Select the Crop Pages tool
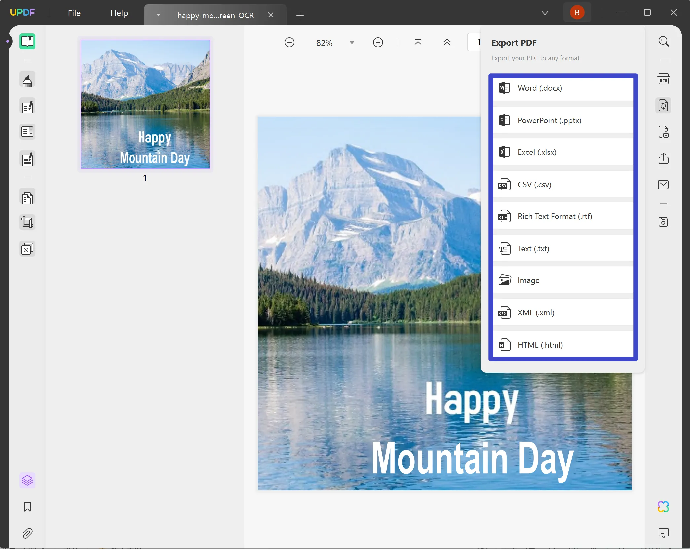 point(27,222)
